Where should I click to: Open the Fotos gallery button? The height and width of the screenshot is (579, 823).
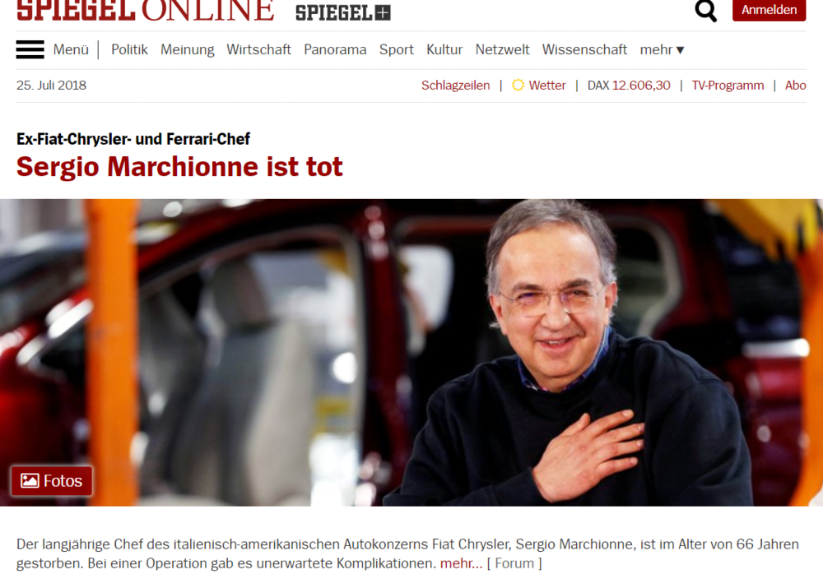coord(51,480)
